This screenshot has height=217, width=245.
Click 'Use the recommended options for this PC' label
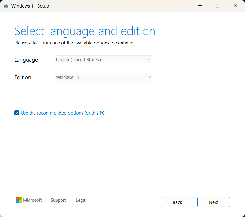(x=63, y=113)
